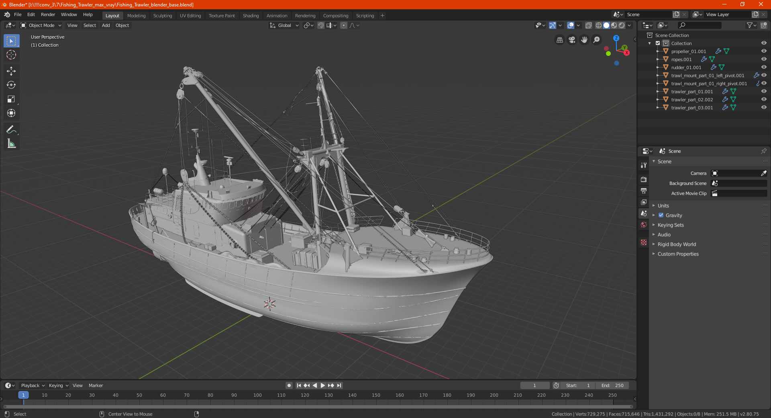This screenshot has height=418, width=771.
Task: Open the Texture properties tab
Action: coord(644,242)
